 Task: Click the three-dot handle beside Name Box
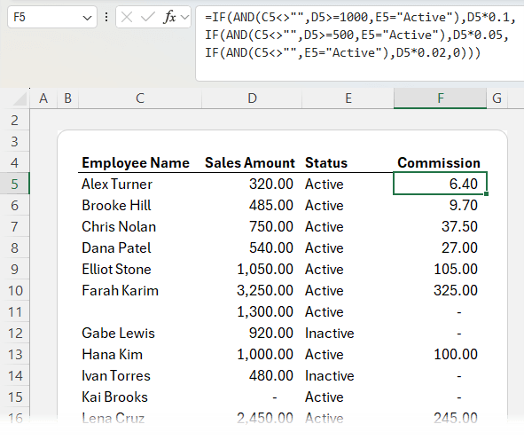point(106,17)
